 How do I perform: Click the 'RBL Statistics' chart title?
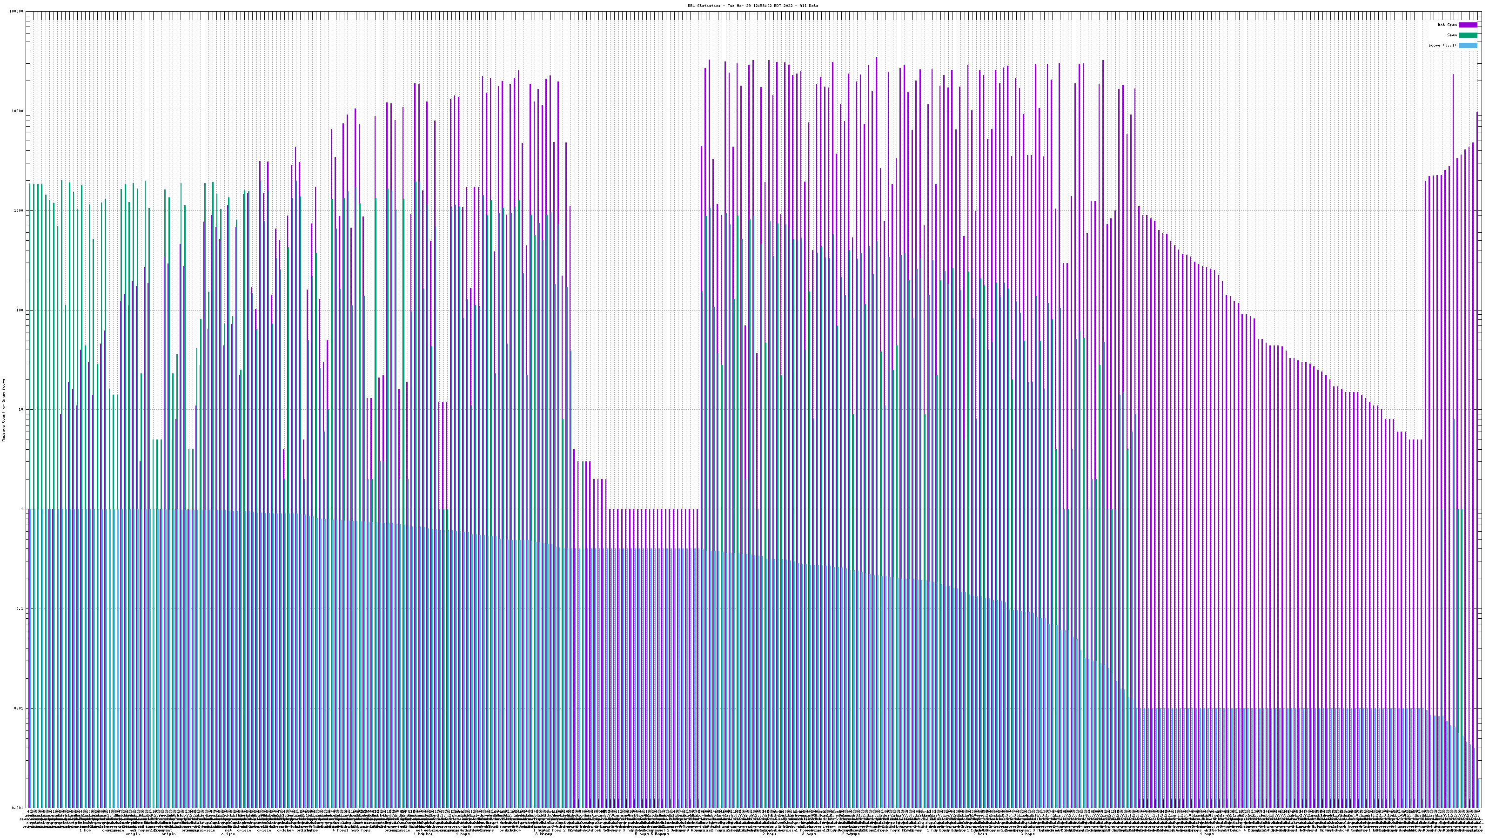pyautogui.click(x=704, y=6)
